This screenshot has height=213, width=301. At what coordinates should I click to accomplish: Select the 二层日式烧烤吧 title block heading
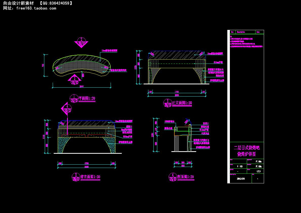tap(247, 148)
